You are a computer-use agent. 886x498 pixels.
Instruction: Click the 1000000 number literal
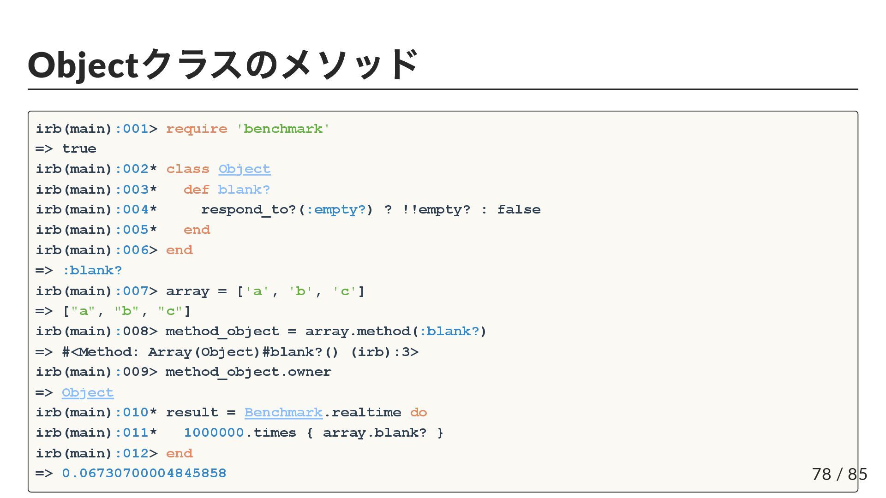pos(214,433)
